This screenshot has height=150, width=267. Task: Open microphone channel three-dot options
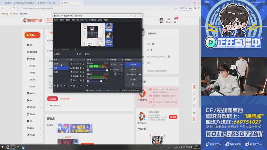point(88,66)
